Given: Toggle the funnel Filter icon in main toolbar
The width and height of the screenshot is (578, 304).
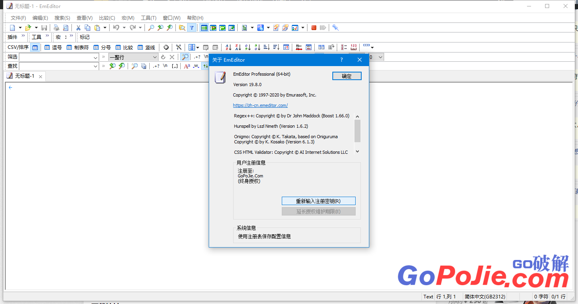Looking at the screenshot, I should [x=192, y=28].
